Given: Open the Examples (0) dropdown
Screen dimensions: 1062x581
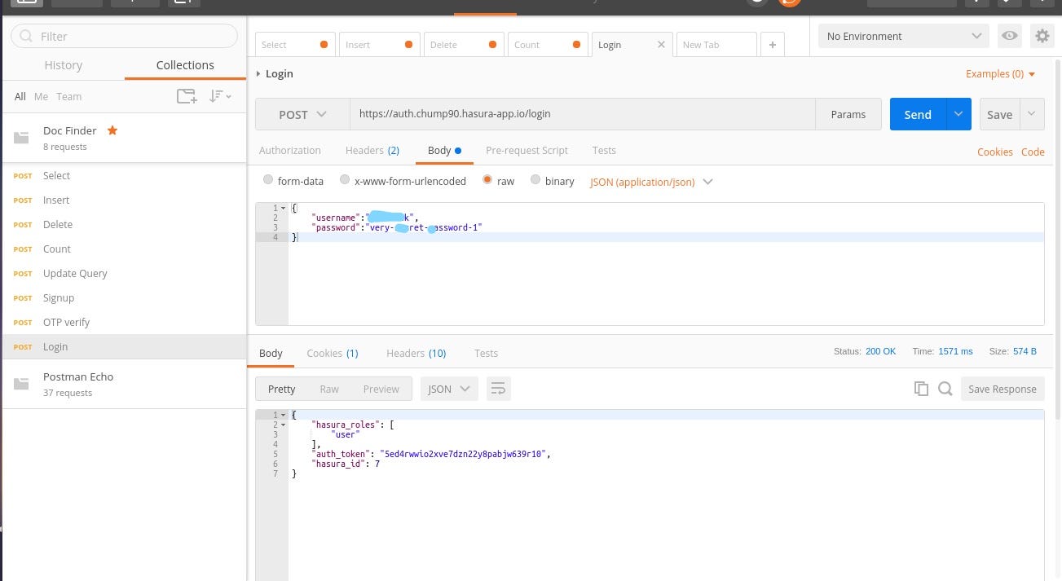Looking at the screenshot, I should (1001, 73).
